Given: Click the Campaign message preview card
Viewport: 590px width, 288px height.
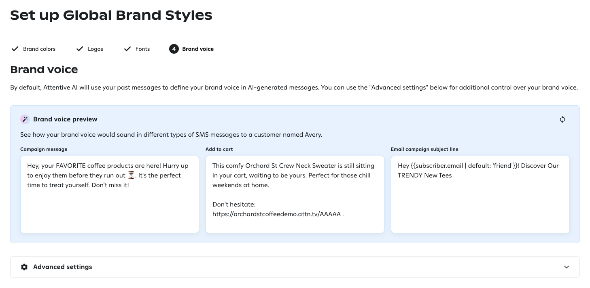Looking at the screenshot, I should point(109,194).
